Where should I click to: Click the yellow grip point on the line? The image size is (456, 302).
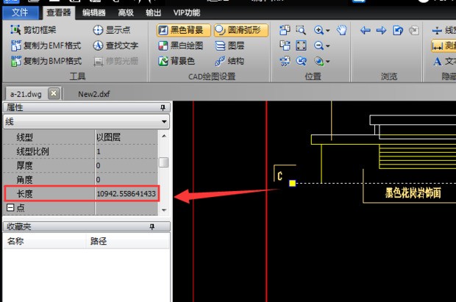coord(292,183)
